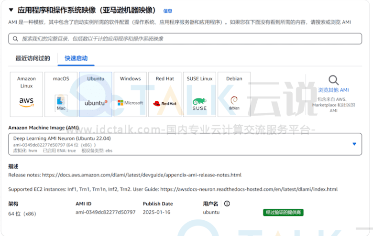Switch to the 最近访问过的 tab
This screenshot has height=236, width=373.
[33, 58]
